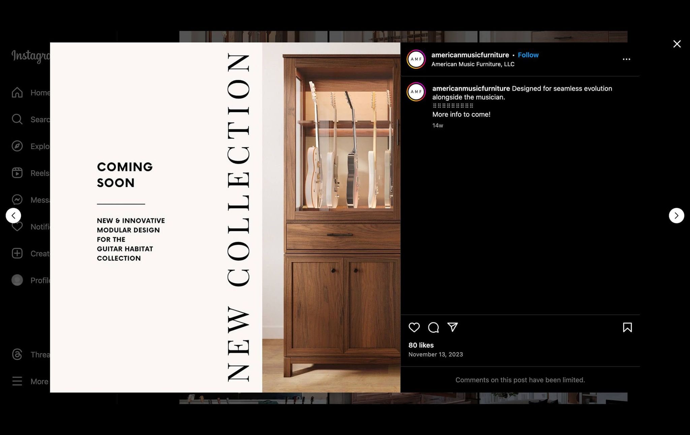
Task: Share the post via the paper plane icon
Action: click(452, 327)
